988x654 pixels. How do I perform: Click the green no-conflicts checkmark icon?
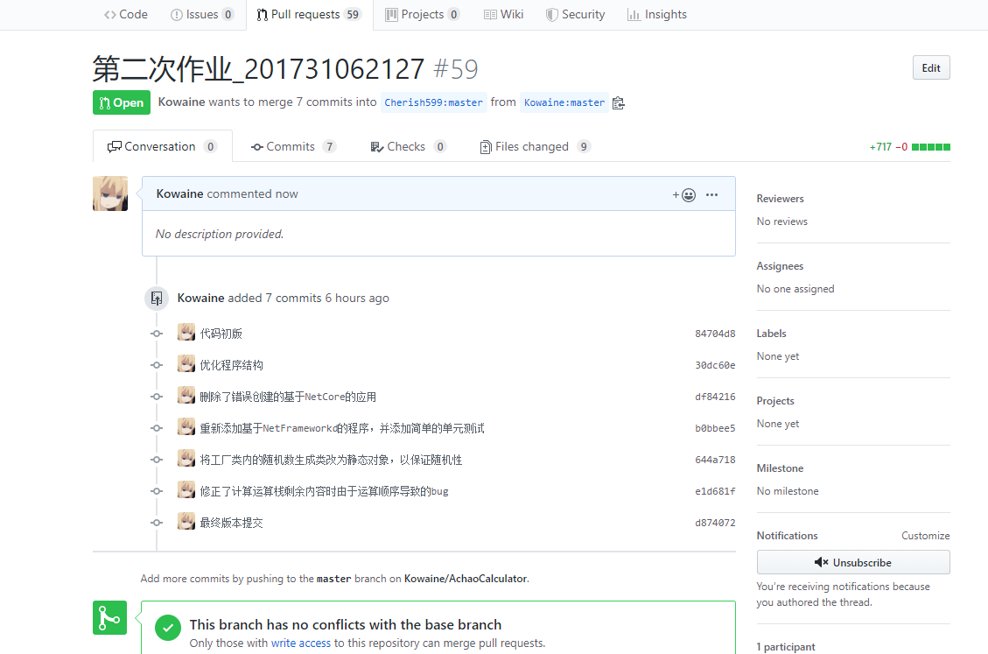168,628
